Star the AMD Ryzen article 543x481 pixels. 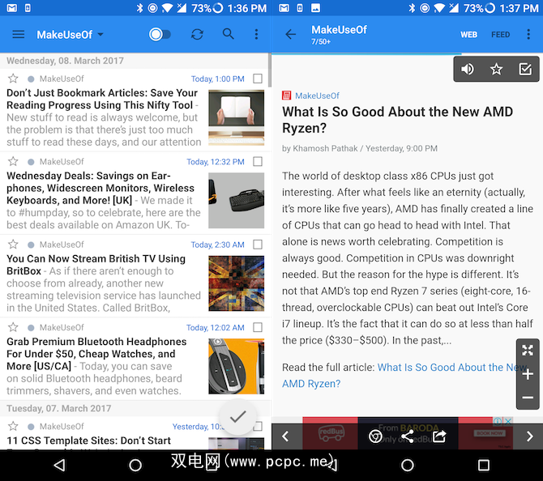point(496,69)
